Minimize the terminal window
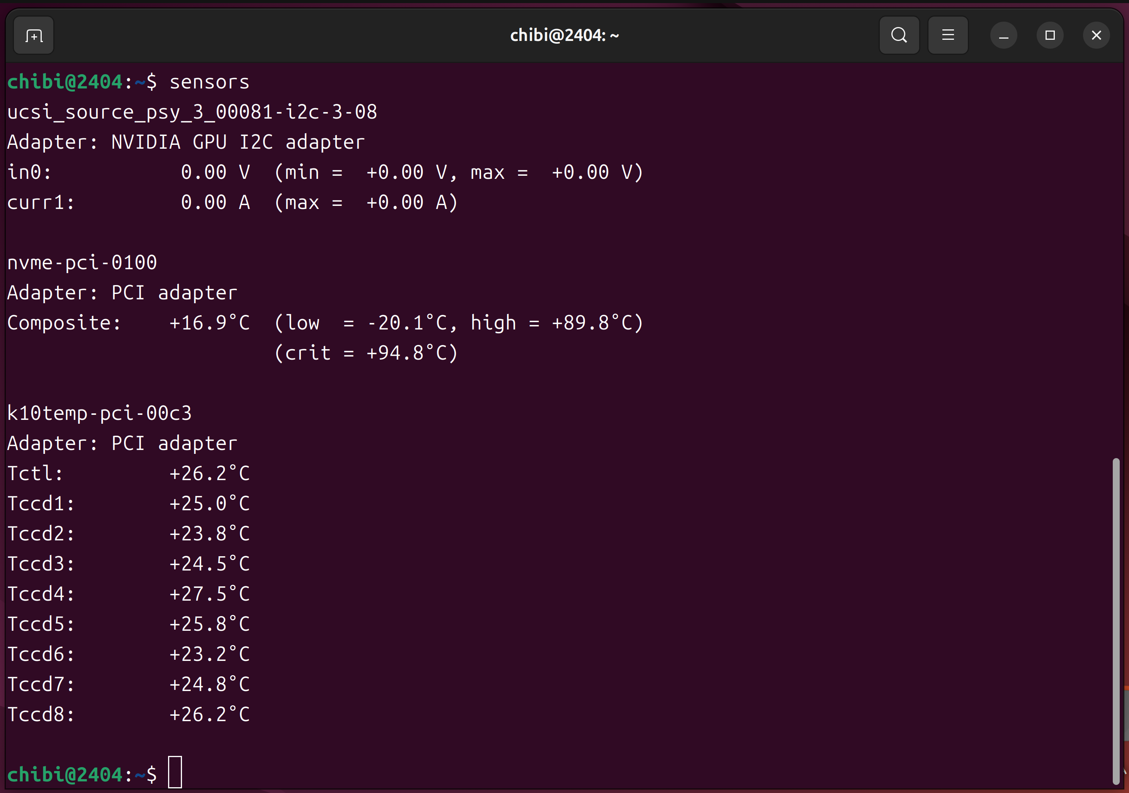Viewport: 1129px width, 793px height. click(1003, 36)
